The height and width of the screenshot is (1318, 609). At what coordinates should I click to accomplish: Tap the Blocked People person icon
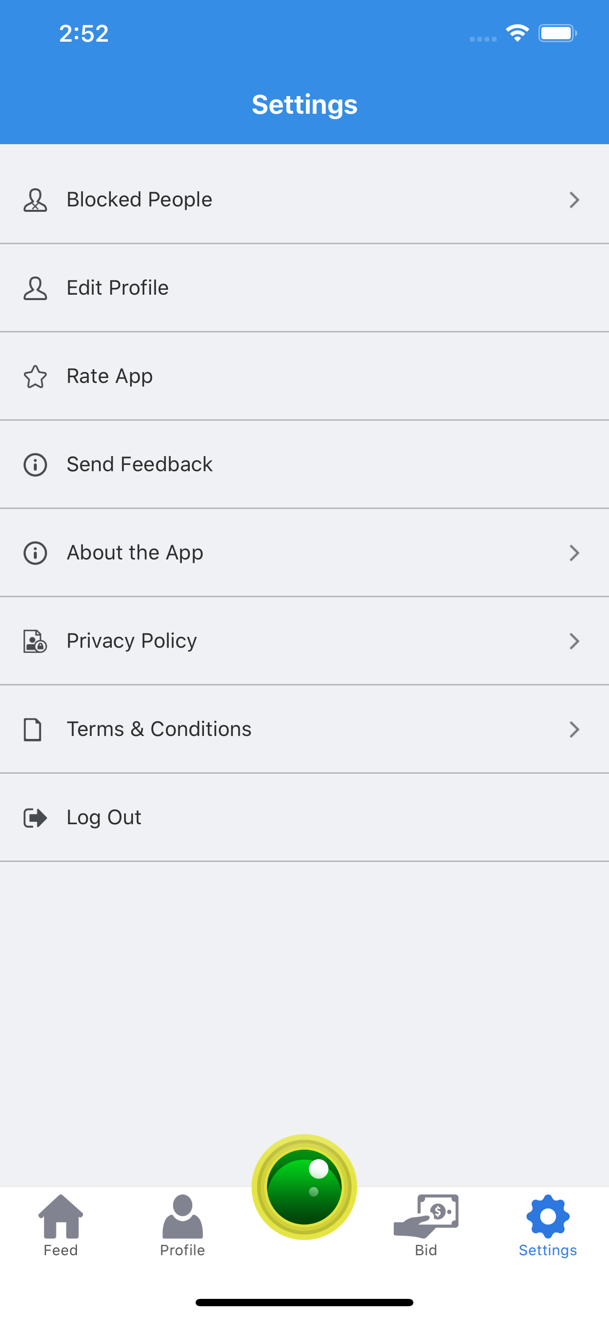click(35, 200)
